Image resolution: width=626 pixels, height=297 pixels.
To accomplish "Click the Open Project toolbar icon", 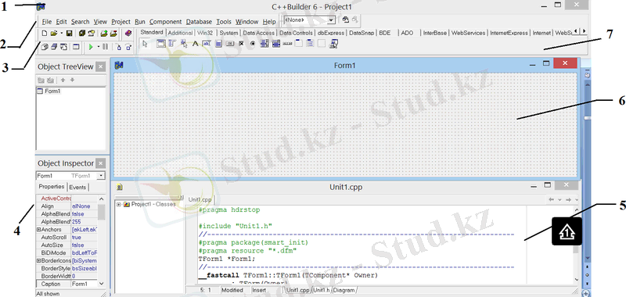I will 91,33.
